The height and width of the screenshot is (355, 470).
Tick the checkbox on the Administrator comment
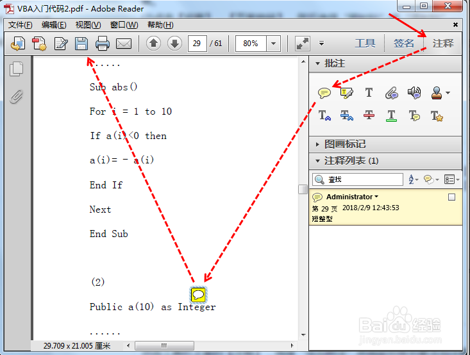pos(451,197)
